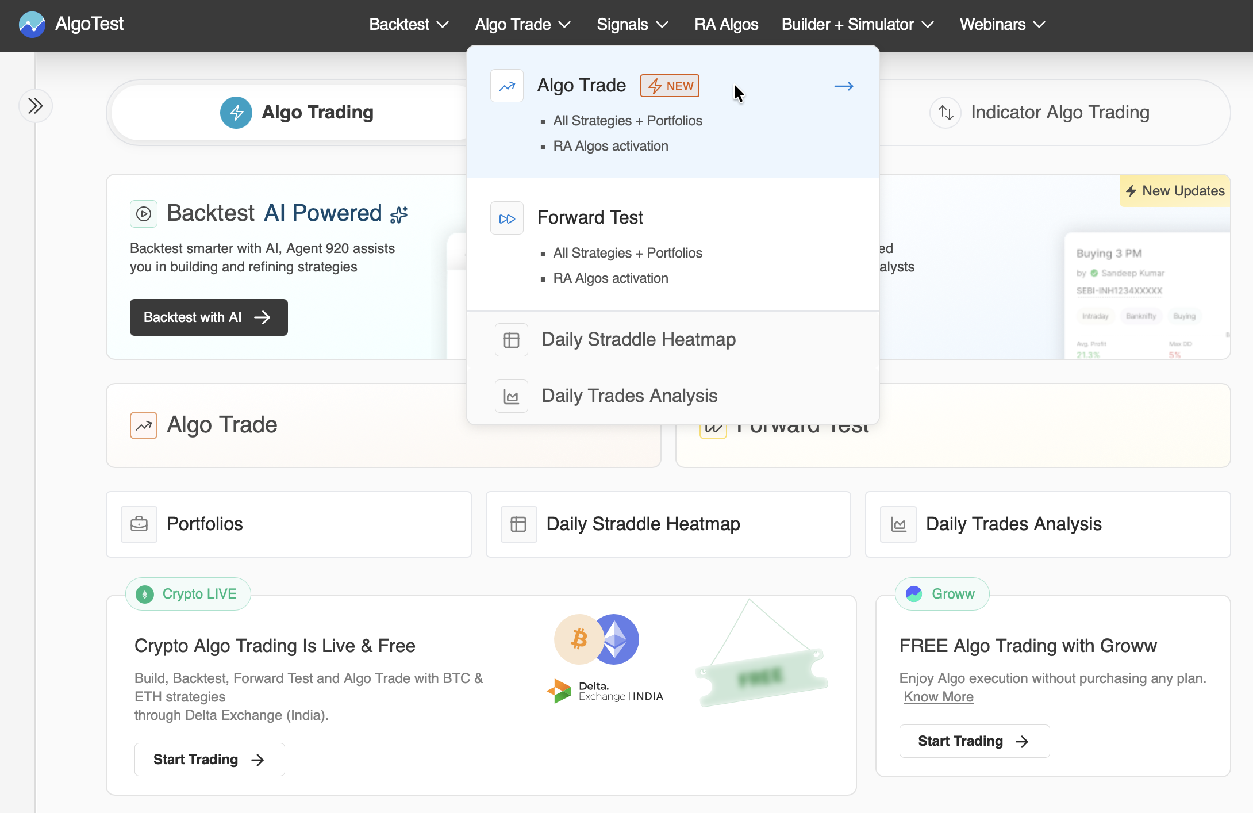Image resolution: width=1253 pixels, height=813 pixels.
Task: Click Indicator Algo Trading arrows icon
Action: [945, 113]
